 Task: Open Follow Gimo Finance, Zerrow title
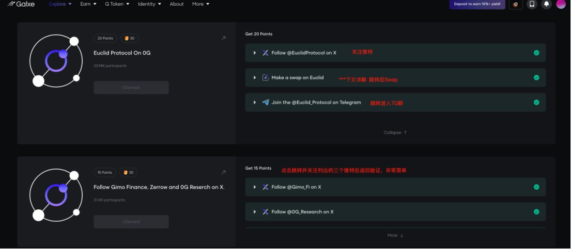tap(159, 187)
